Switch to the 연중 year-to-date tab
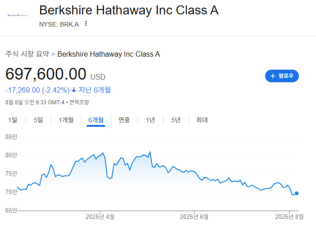 (124, 120)
